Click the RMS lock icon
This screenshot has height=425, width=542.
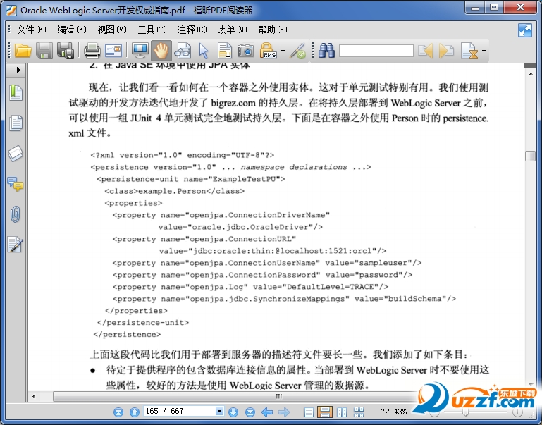pos(269,51)
